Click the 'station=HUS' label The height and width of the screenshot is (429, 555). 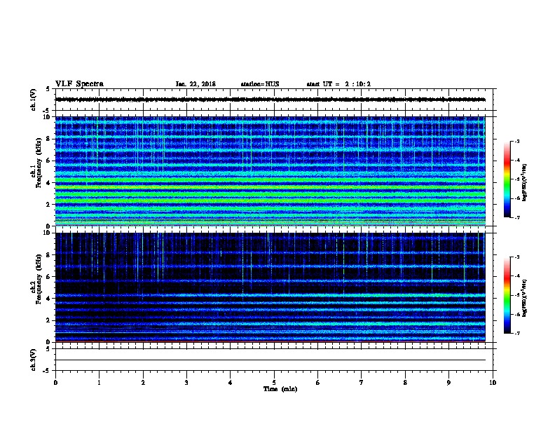pos(260,84)
